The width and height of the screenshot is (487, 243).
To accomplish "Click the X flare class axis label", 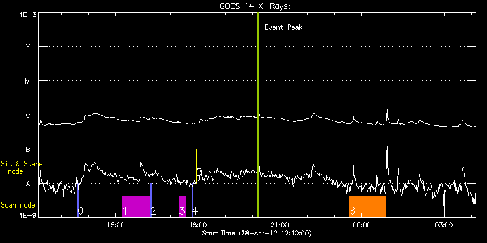I will pyautogui.click(x=28, y=47).
